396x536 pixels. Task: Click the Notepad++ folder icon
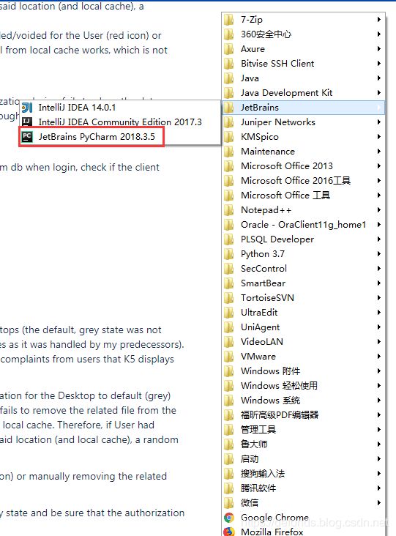pos(228,210)
